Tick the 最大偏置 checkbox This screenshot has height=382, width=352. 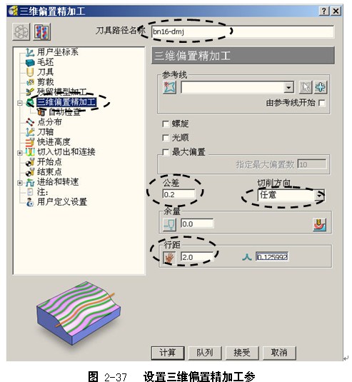[166, 153]
